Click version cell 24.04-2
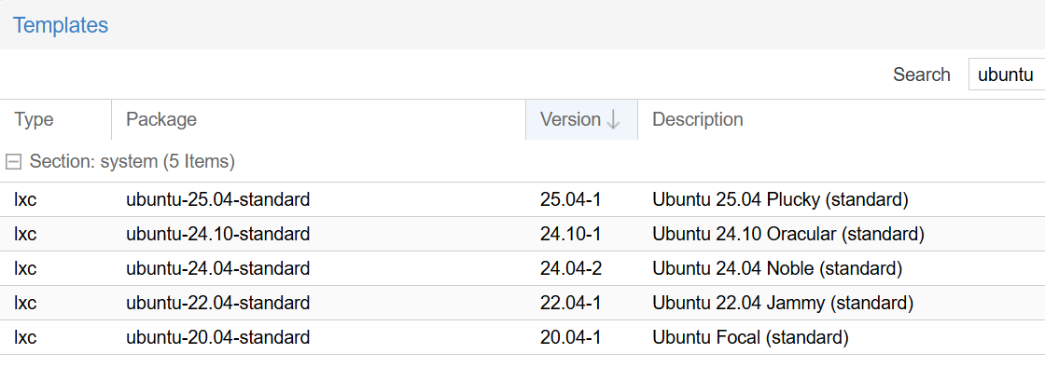The height and width of the screenshot is (367, 1045). point(570,268)
